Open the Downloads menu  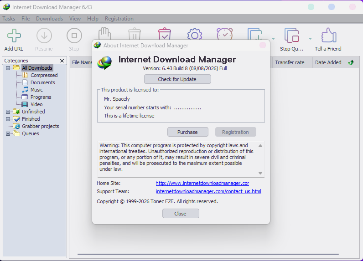pos(50,19)
